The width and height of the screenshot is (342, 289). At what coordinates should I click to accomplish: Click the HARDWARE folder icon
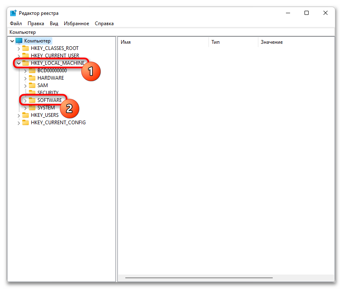tap(32, 78)
